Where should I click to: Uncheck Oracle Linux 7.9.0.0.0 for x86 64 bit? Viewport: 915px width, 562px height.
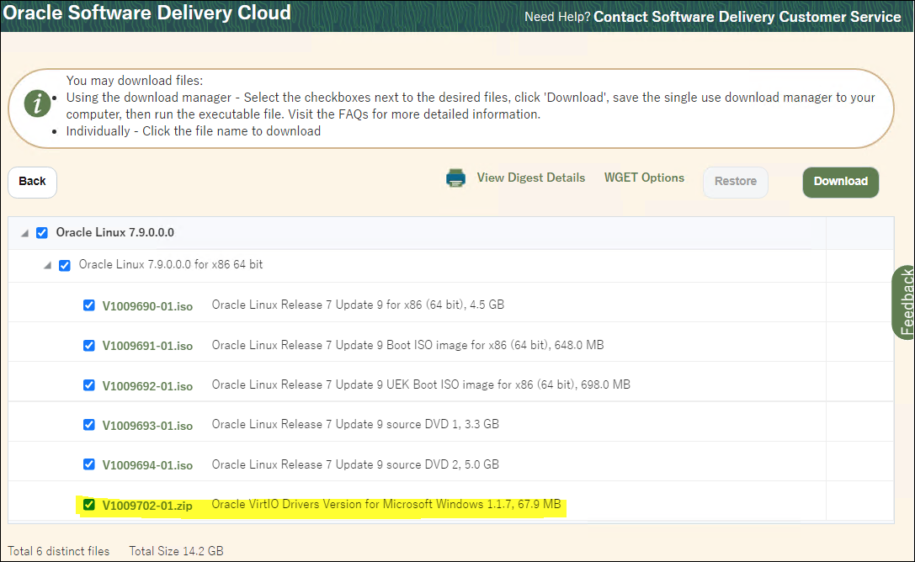pos(65,265)
